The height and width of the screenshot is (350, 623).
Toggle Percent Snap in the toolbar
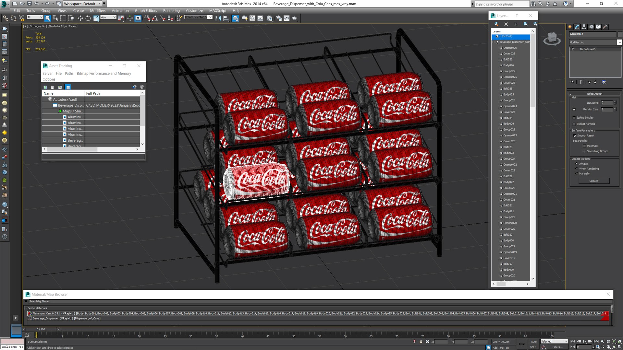(163, 18)
